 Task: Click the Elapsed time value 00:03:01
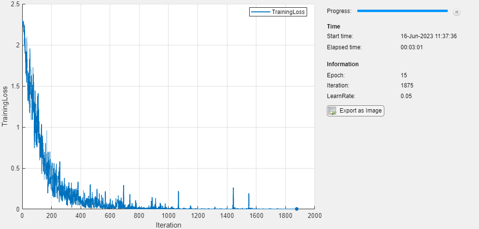[411, 47]
